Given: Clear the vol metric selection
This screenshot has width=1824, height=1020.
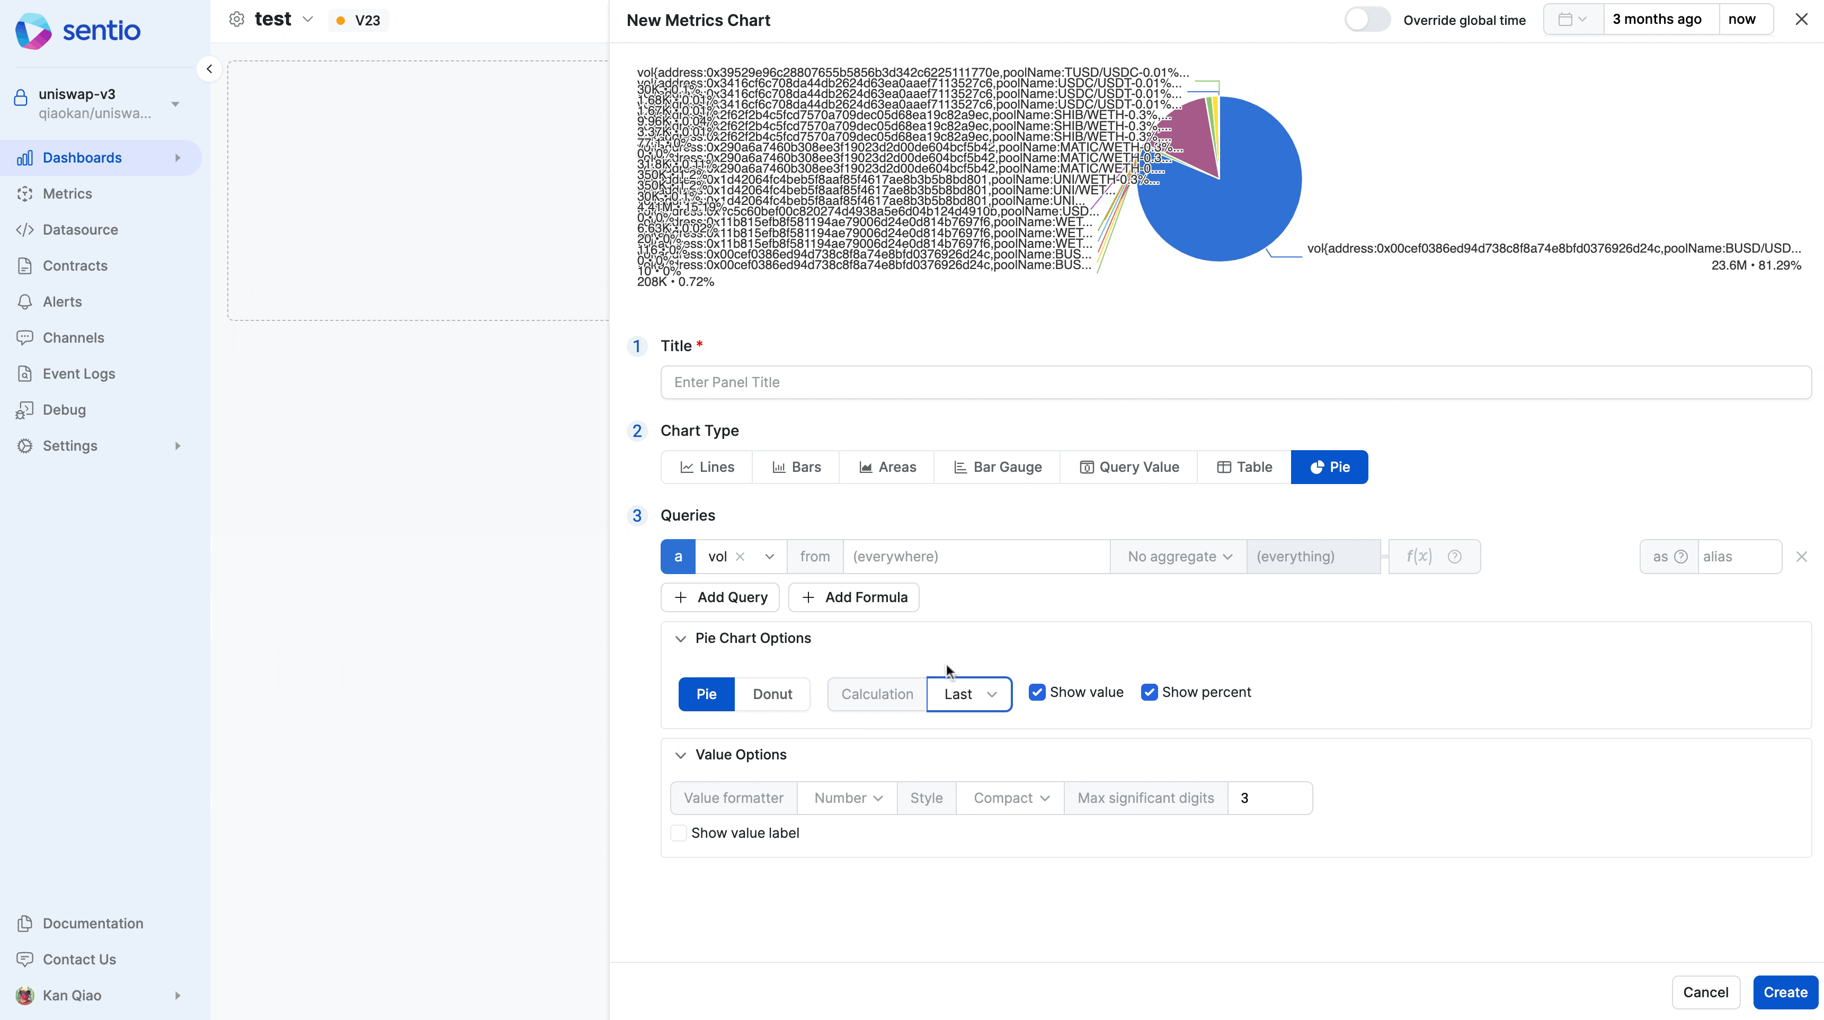Looking at the screenshot, I should (x=740, y=557).
